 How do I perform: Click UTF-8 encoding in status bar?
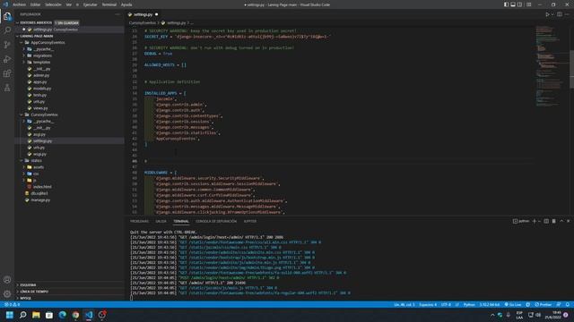(446, 304)
